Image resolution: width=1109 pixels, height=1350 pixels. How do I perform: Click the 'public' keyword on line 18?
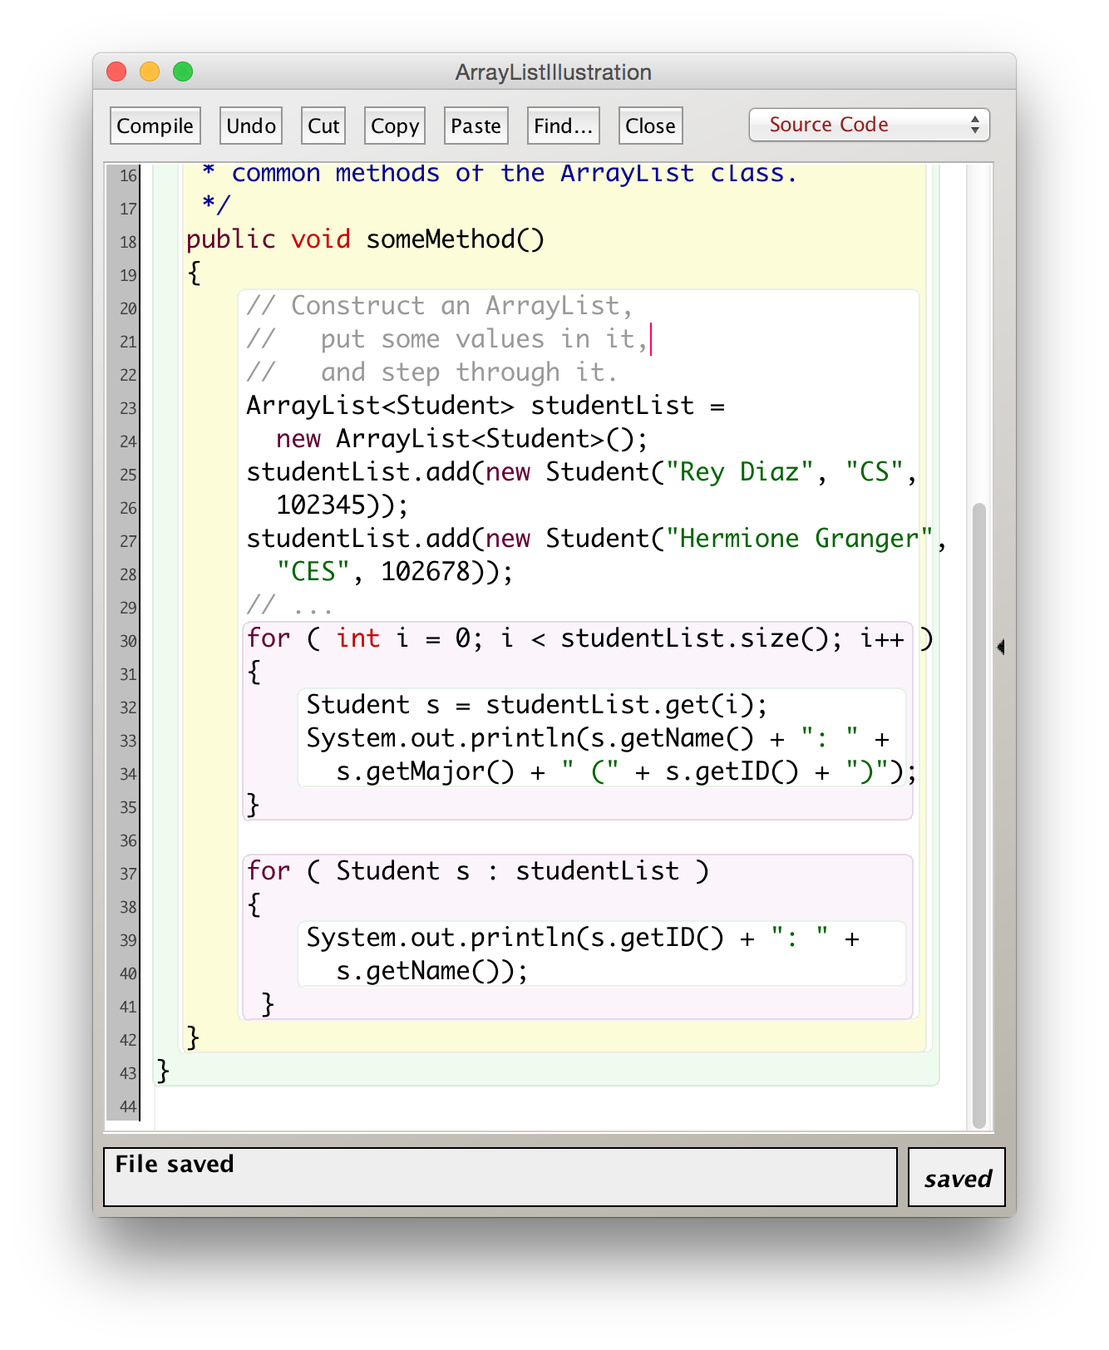coord(230,239)
